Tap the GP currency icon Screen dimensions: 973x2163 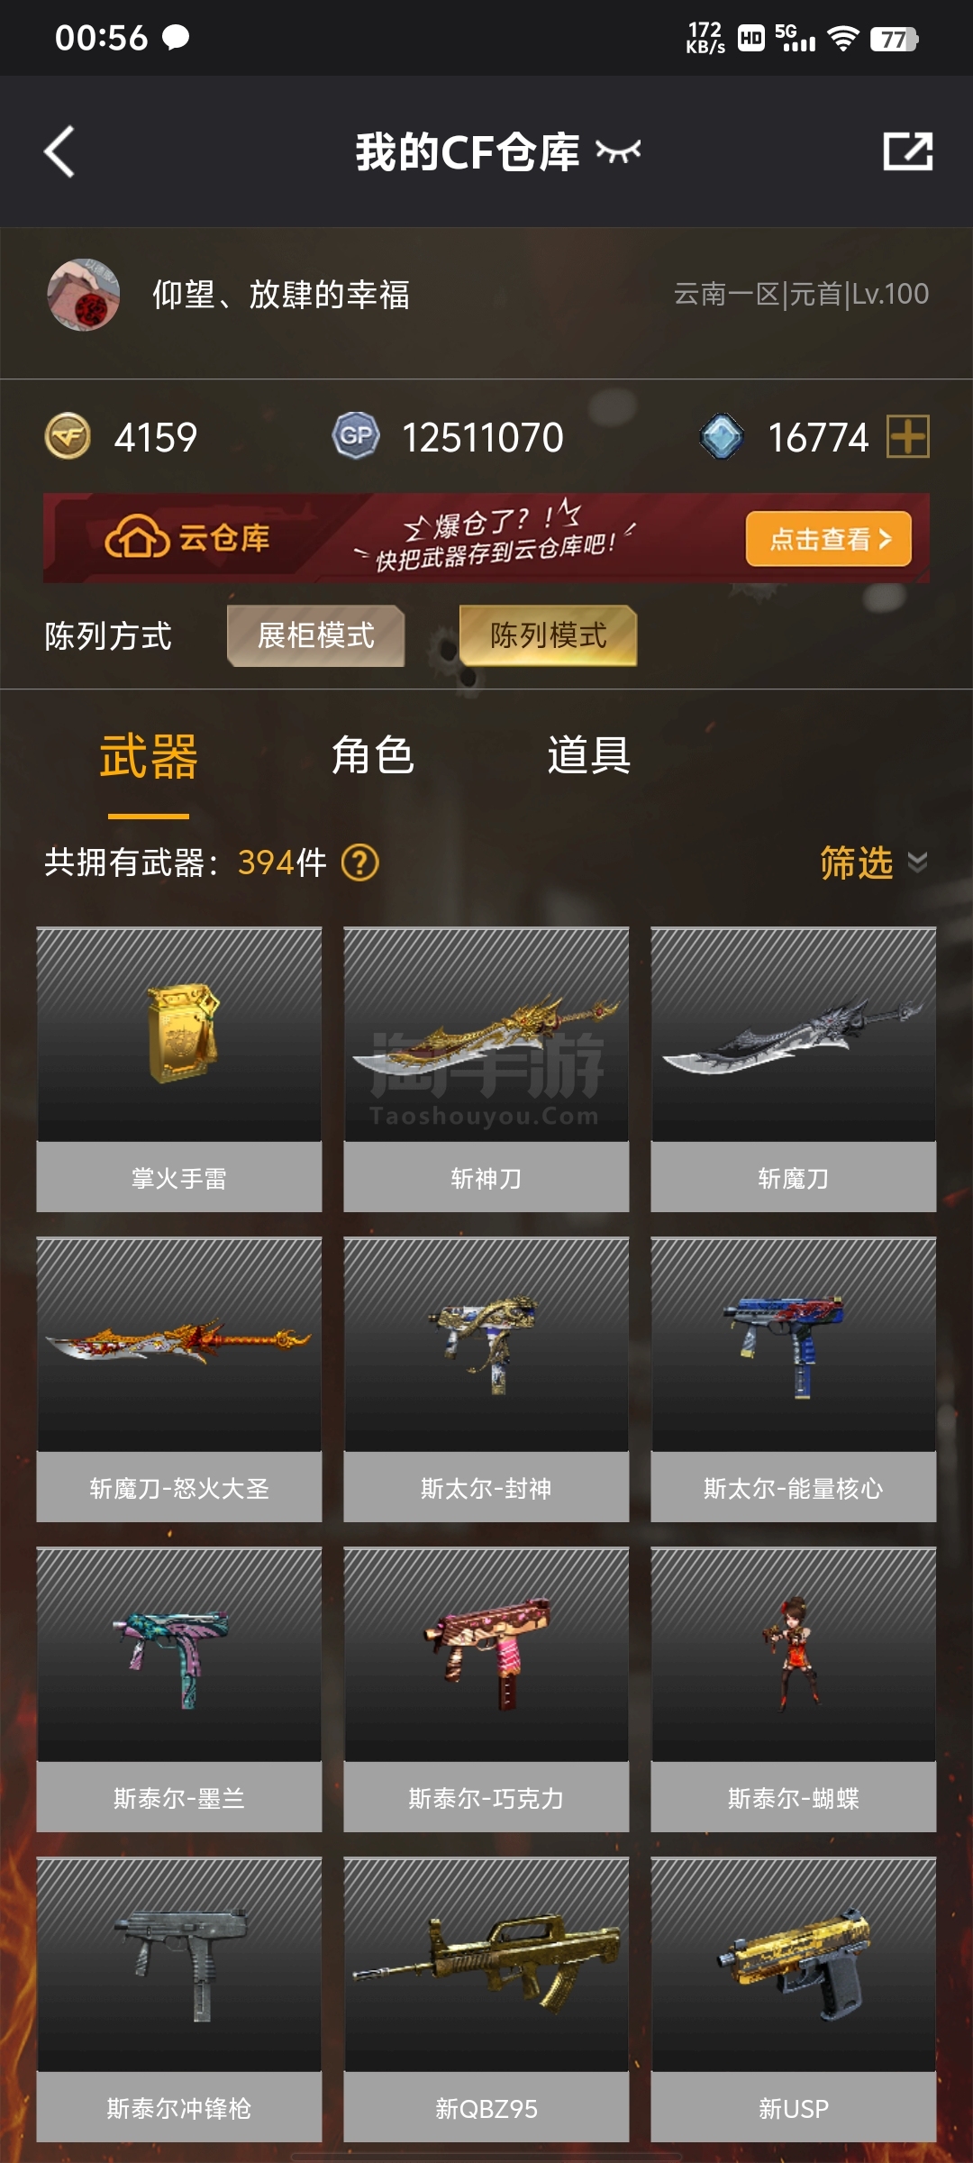pos(356,437)
